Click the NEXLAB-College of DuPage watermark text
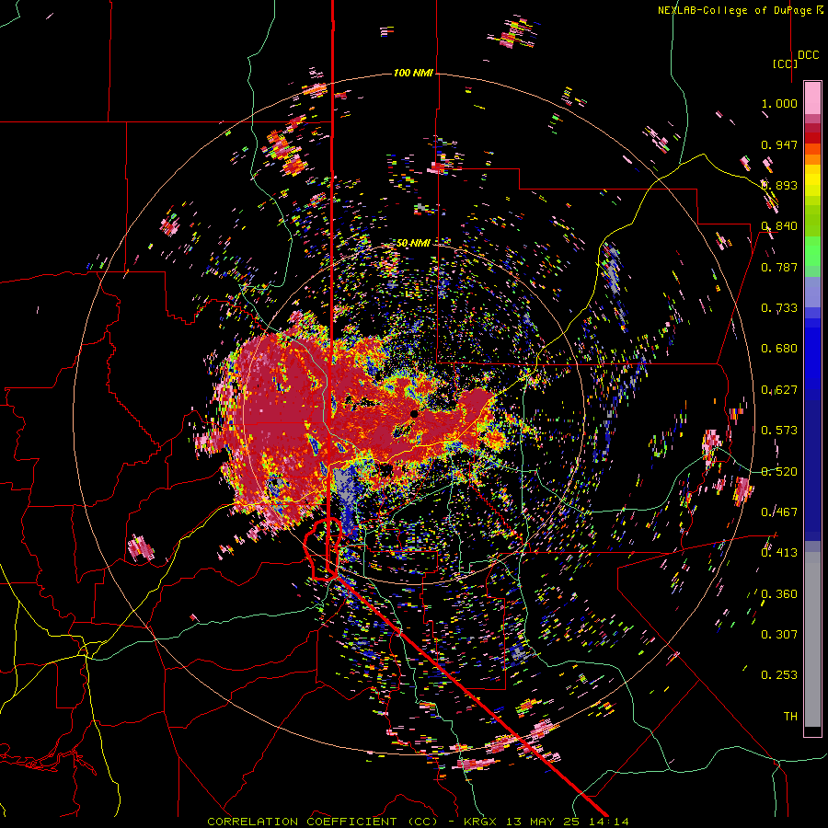The image size is (828, 828). pos(734,10)
